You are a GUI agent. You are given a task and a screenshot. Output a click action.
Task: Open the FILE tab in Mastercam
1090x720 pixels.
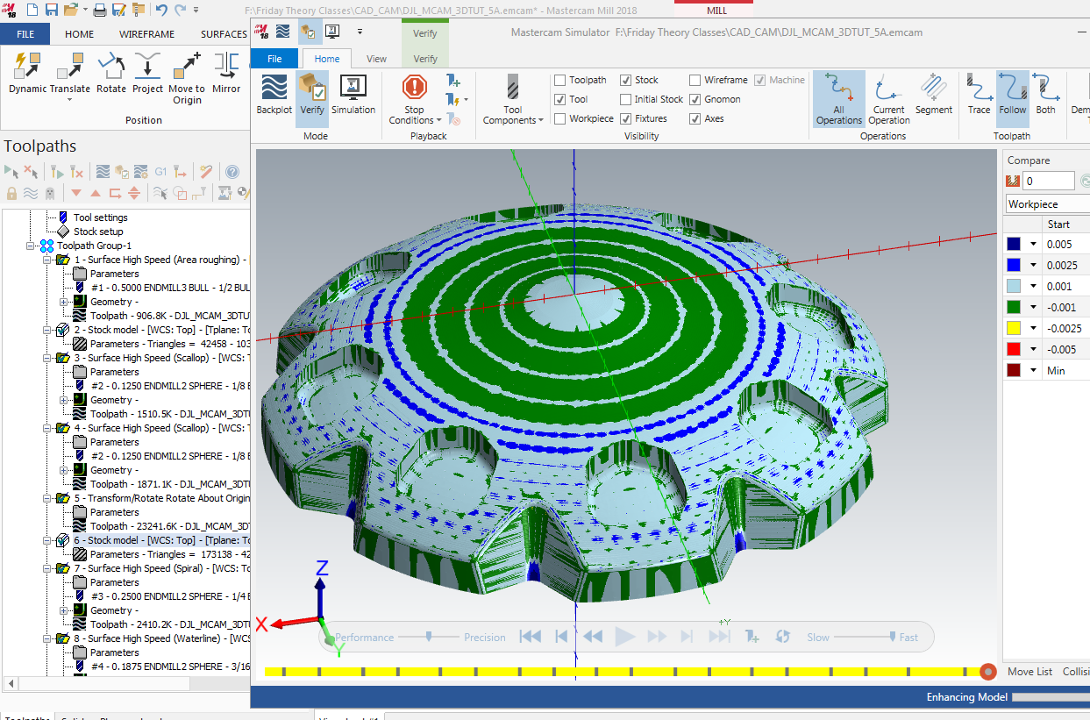25,34
